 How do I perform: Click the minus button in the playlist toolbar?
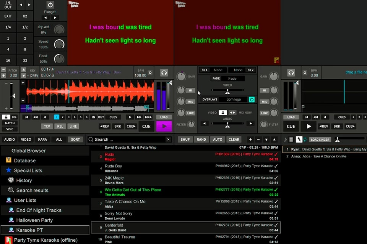(258, 140)
